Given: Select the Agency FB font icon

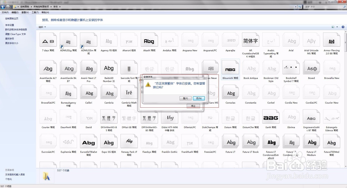Looking at the screenshot, I should point(109,40).
